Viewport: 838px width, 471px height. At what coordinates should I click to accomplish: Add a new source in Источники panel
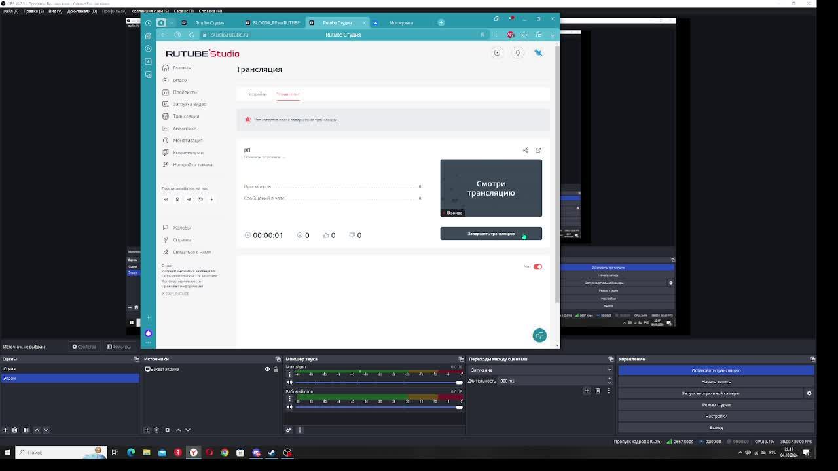[x=147, y=430]
